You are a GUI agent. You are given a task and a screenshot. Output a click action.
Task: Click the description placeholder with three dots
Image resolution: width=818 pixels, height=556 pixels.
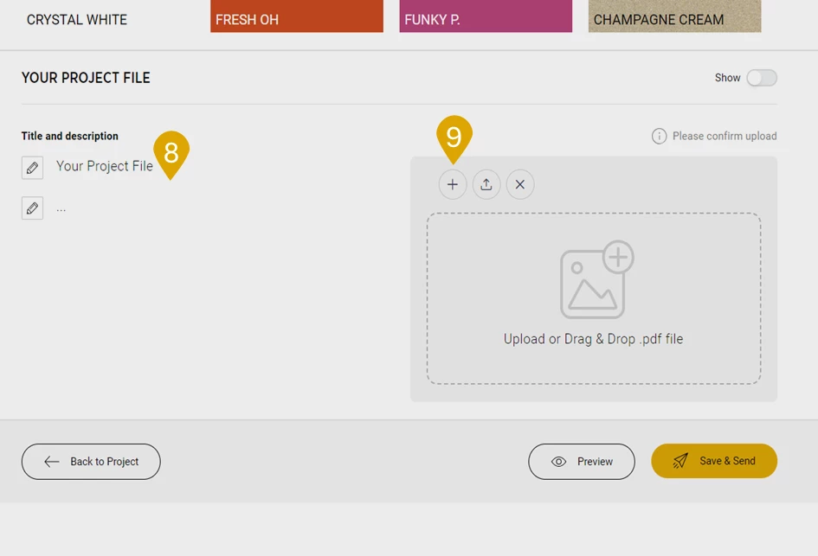point(61,208)
